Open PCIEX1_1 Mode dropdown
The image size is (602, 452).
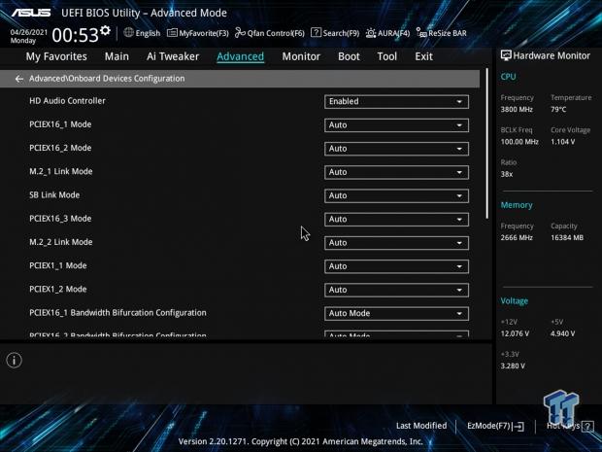(396, 266)
